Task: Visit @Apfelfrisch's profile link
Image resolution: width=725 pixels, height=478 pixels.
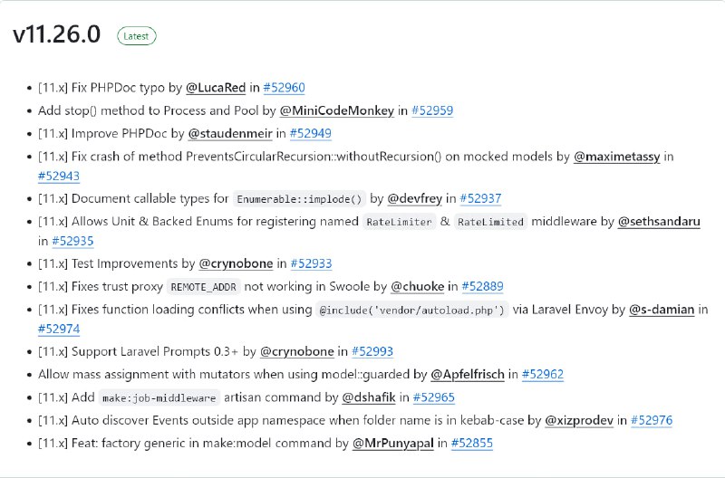Action: pyautogui.click(x=468, y=375)
